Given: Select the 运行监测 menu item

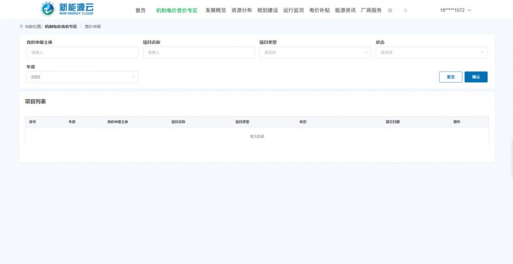Looking at the screenshot, I should 293,10.
